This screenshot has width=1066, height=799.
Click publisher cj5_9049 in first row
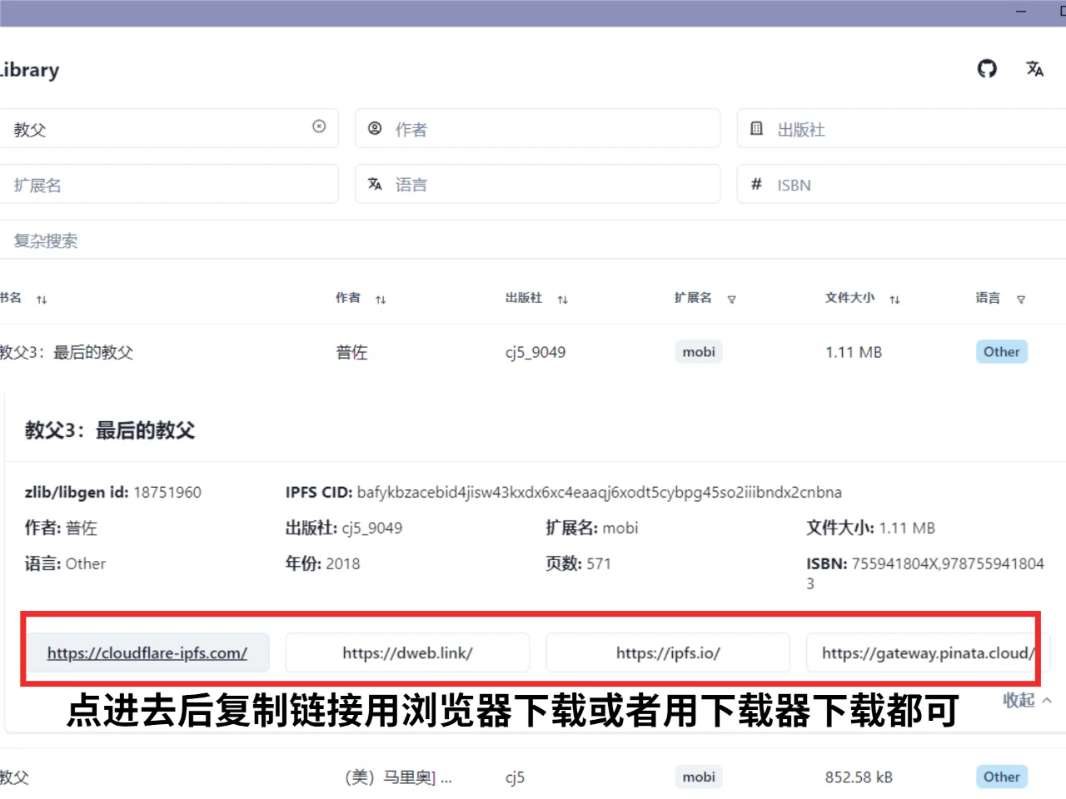[535, 352]
